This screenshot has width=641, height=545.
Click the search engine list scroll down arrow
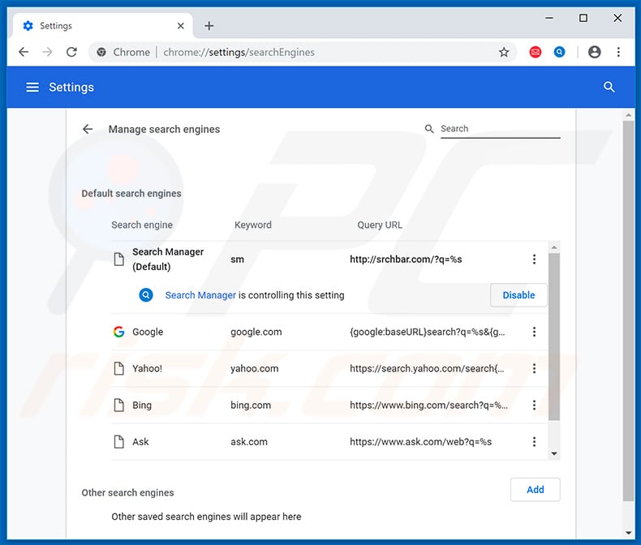pos(554,453)
